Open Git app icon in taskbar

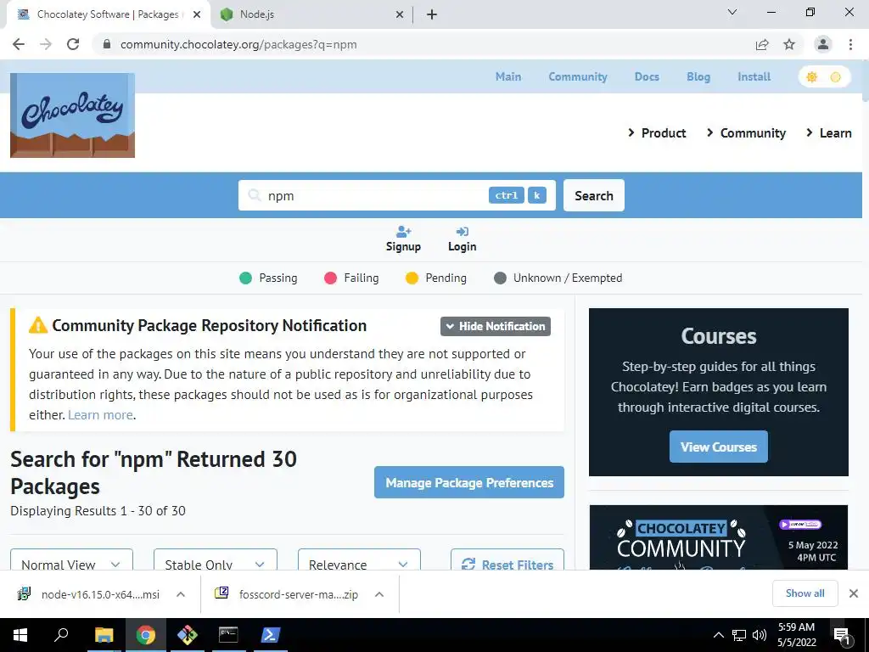click(188, 635)
